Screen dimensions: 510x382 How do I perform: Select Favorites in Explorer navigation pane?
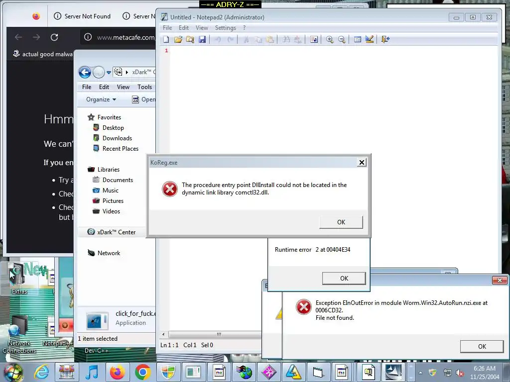tap(104, 117)
